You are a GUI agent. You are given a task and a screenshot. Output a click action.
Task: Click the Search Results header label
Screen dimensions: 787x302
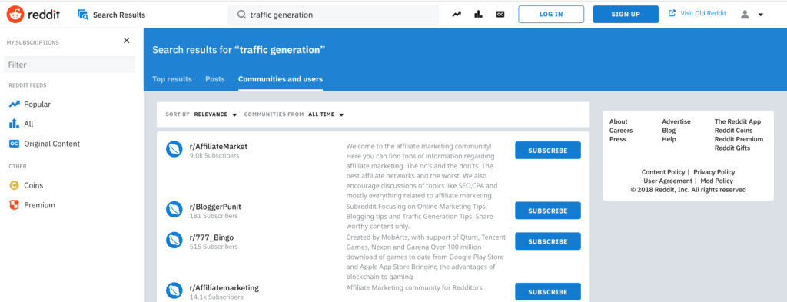(x=119, y=15)
